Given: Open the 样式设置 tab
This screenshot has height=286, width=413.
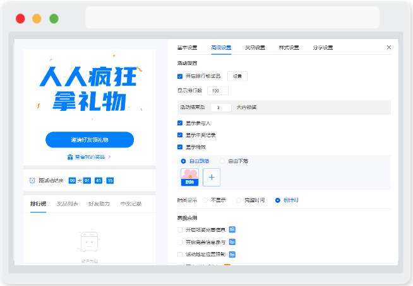Looking at the screenshot, I should [289, 48].
